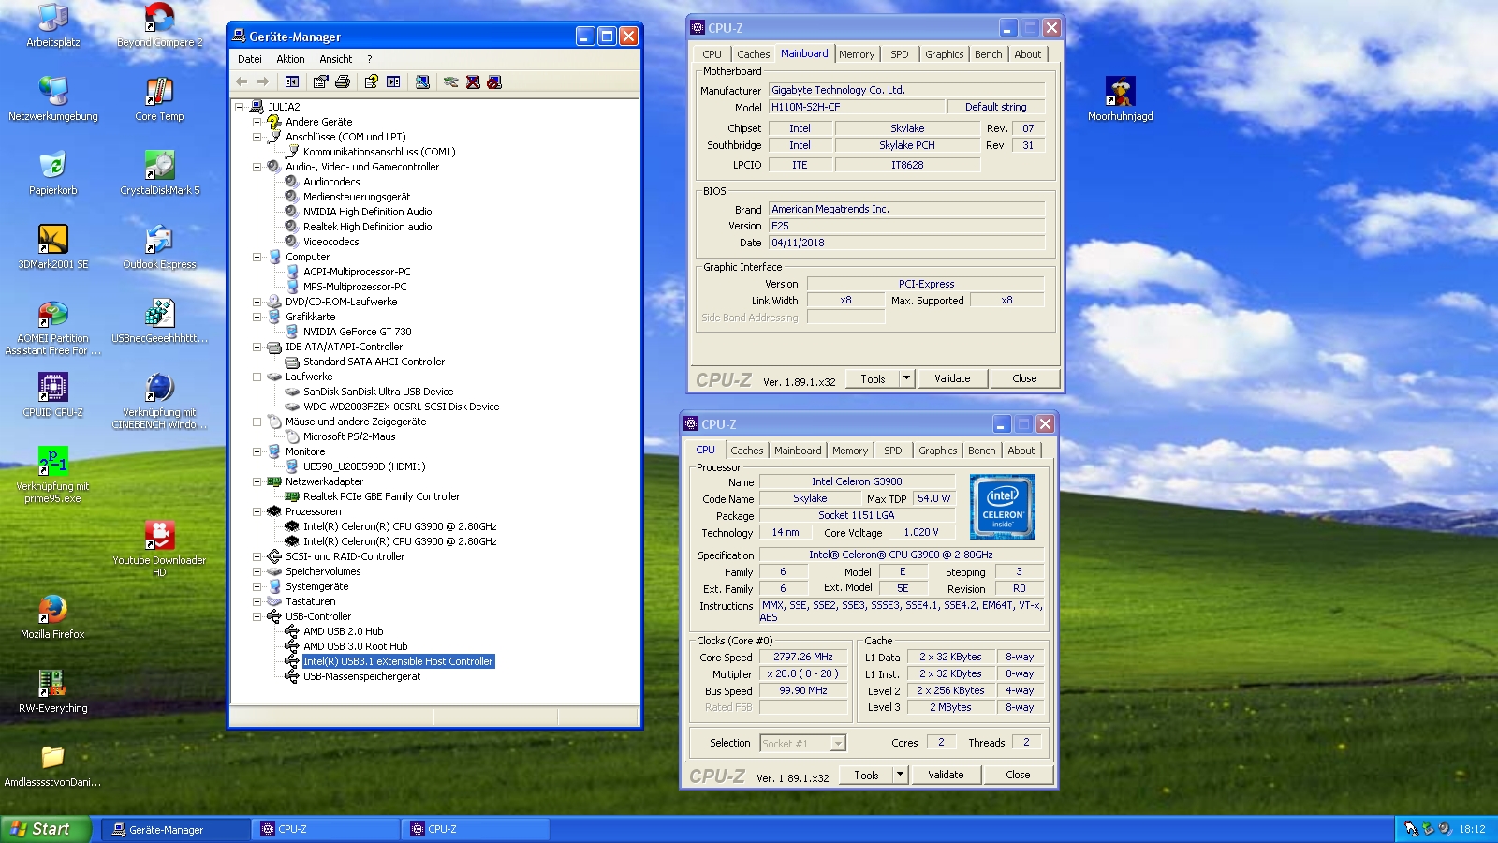The image size is (1498, 843).
Task: Open the Mozilla Firefox desktop icon
Action: [x=53, y=616]
